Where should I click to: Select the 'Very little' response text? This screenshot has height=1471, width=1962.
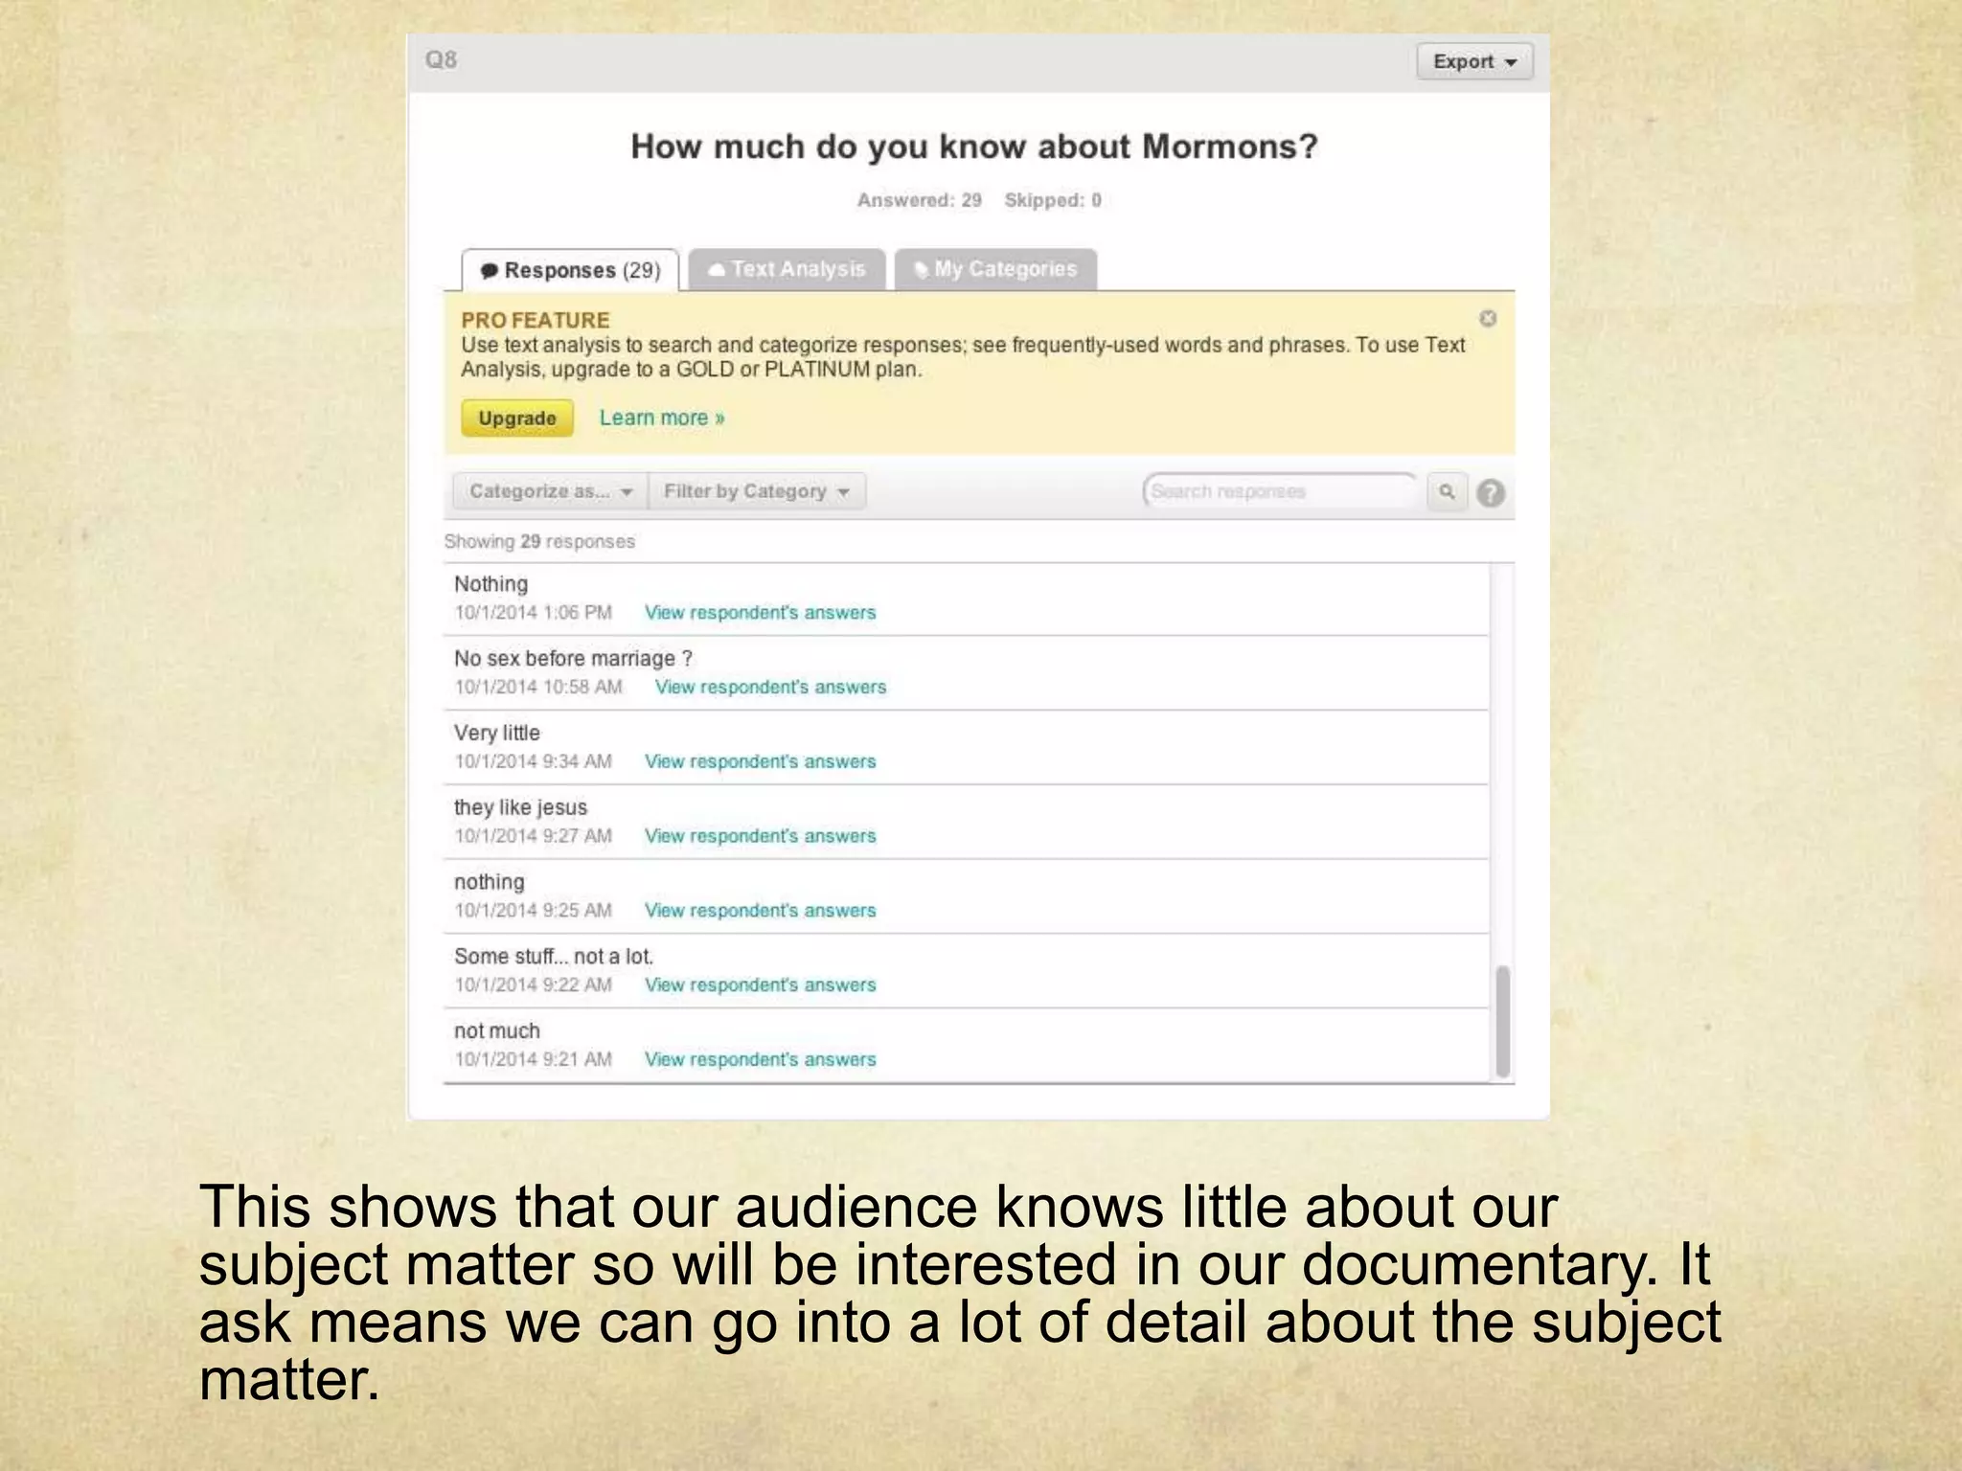(497, 734)
